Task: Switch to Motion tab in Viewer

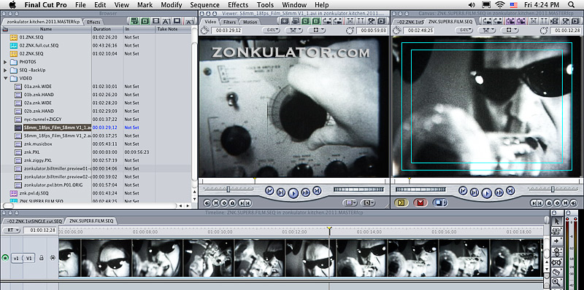Action: (x=250, y=22)
